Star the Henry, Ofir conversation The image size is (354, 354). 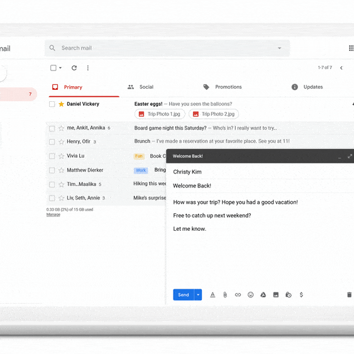(x=61, y=141)
